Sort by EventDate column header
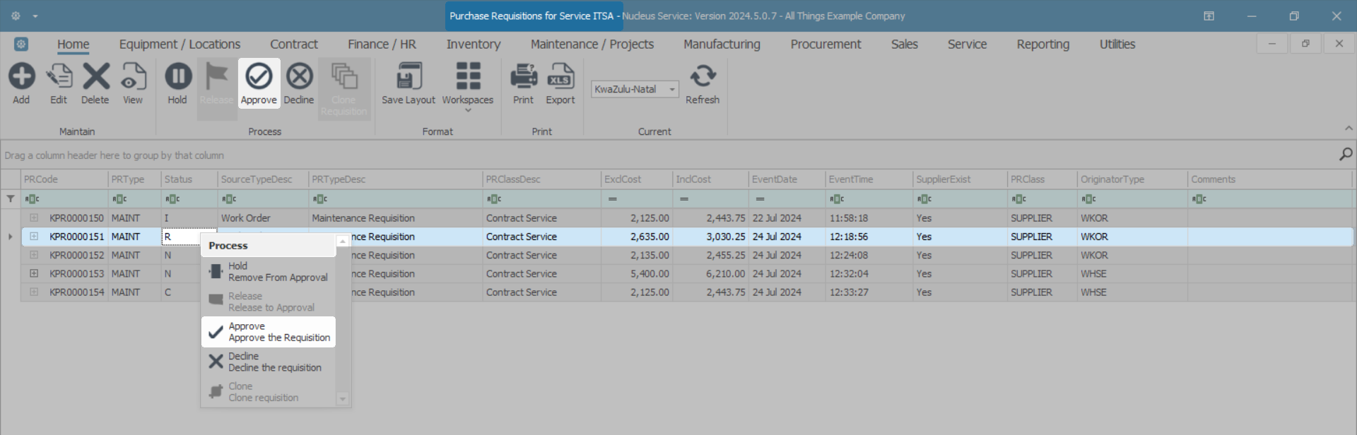Viewport: 1357px width, 435px height. point(787,179)
